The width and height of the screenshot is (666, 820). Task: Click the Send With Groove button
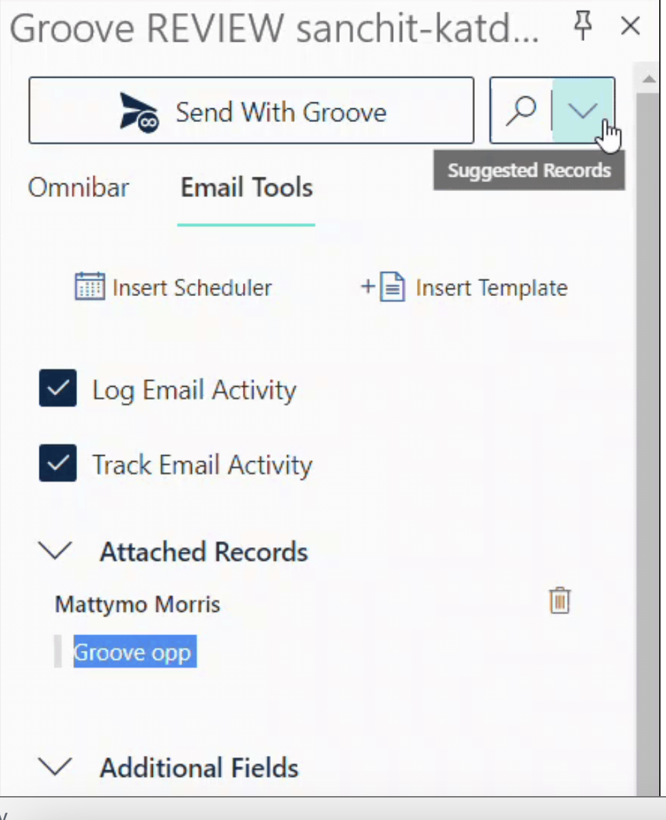251,111
